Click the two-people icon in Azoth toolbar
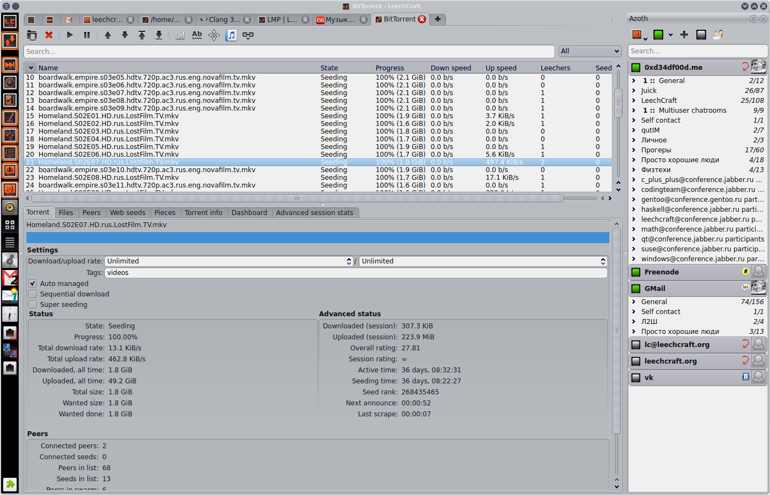This screenshot has width=770, height=495. coord(718,35)
